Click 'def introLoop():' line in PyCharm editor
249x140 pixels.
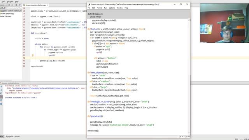pos(40,33)
